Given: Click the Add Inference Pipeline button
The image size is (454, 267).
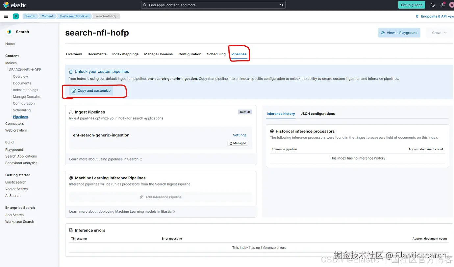Looking at the screenshot, I should pos(161,197).
